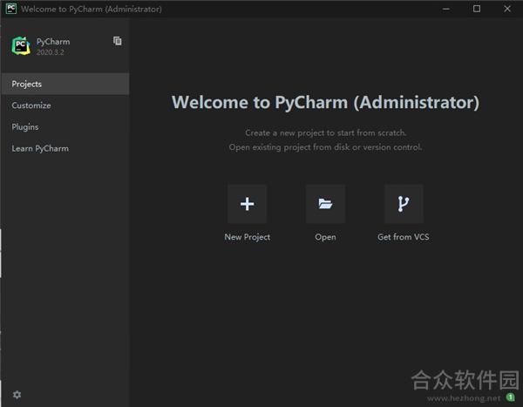Click the "Open existing project from disk" text
Image resolution: width=523 pixels, height=407 pixels.
coord(325,147)
